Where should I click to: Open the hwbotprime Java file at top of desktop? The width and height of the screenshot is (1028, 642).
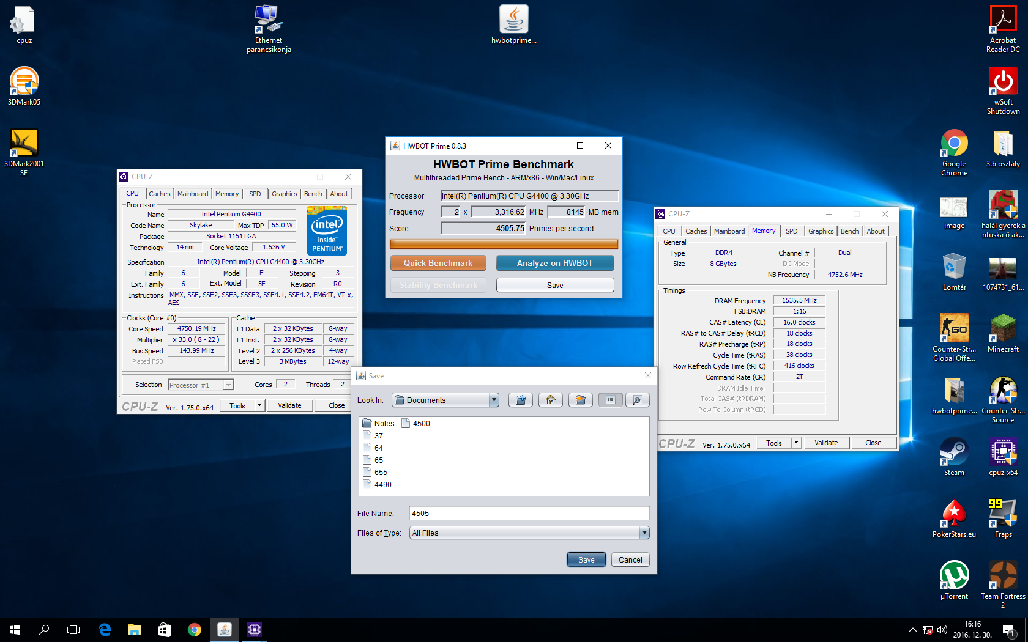tap(513, 24)
